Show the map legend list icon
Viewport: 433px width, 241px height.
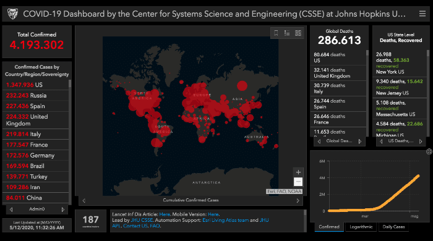[287, 33]
